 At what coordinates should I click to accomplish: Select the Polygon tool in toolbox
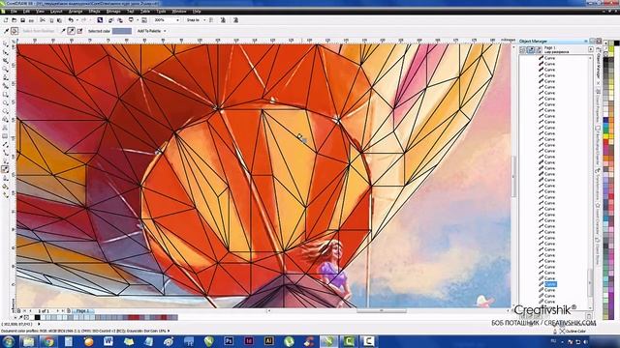6,111
